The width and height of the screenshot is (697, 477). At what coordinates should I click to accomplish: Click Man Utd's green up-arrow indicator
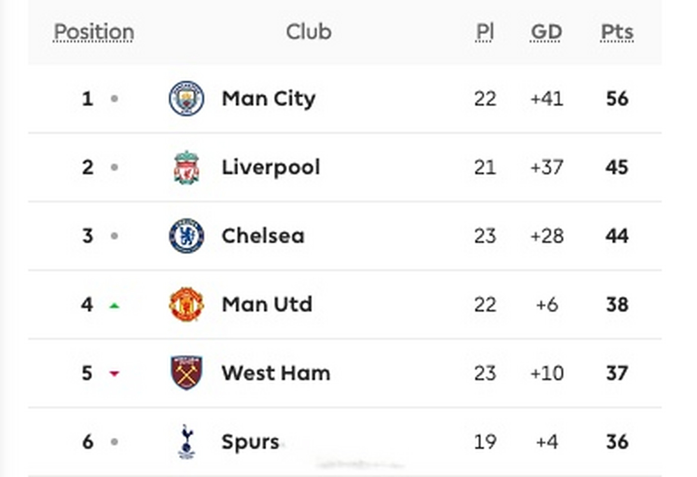point(114,306)
